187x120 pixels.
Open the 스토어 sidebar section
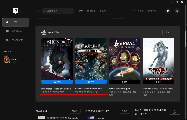16,22
